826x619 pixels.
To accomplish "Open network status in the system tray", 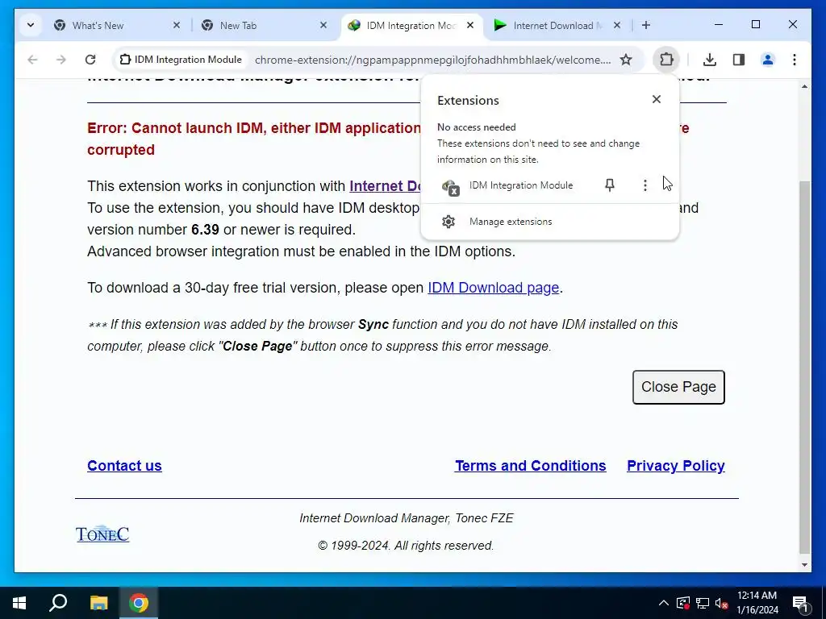I will 703,603.
